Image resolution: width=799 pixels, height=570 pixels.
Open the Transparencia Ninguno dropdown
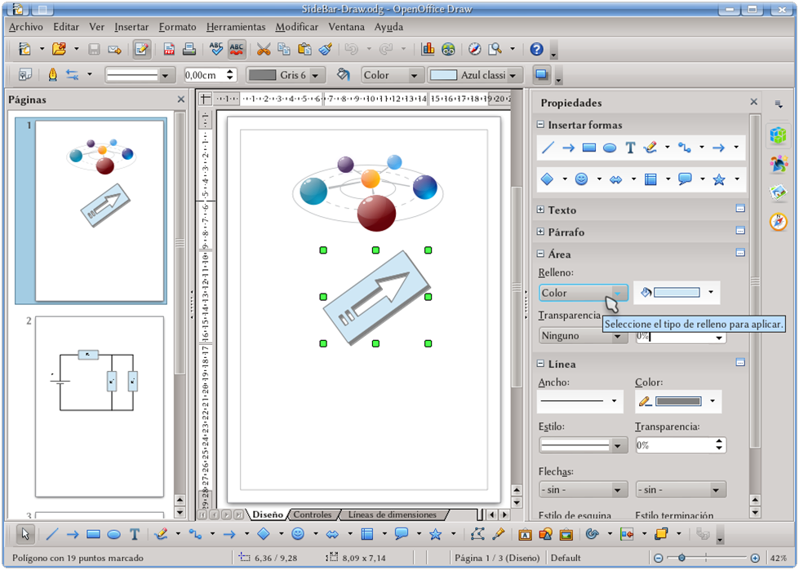[x=583, y=336]
